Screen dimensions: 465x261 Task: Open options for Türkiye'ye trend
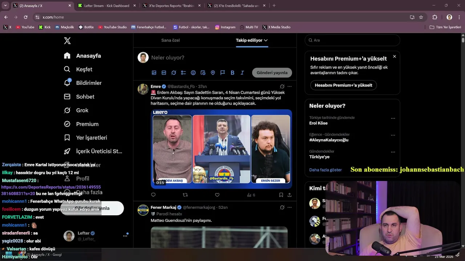pos(393,152)
